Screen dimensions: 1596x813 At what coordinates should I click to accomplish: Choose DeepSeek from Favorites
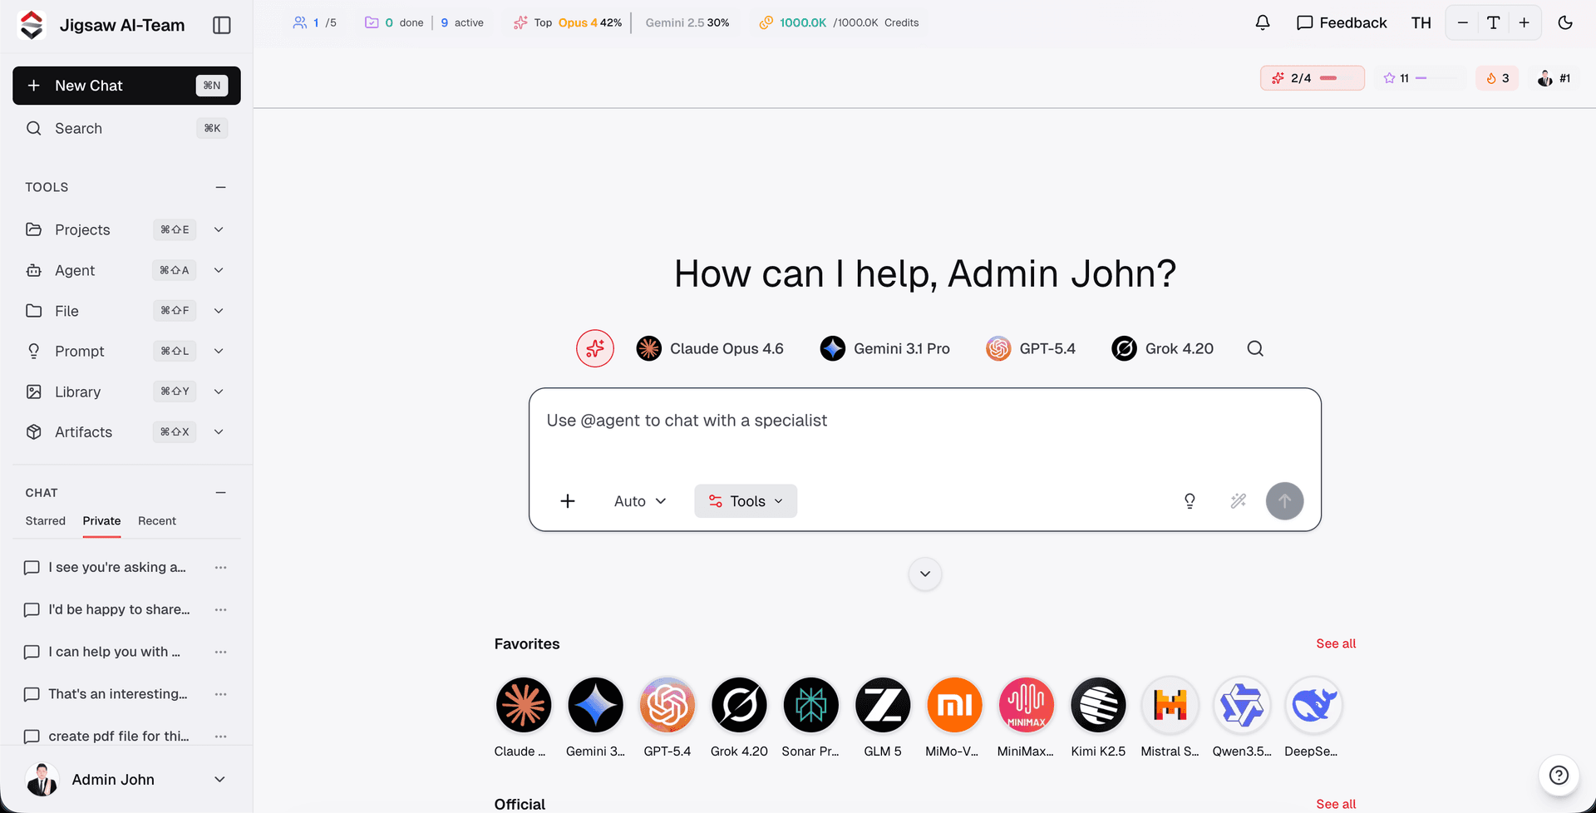1313,717
